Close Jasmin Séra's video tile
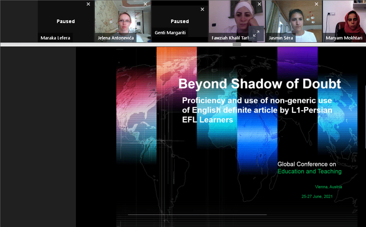Image resolution: width=366 pixels, height=227 pixels. pos(316,4)
